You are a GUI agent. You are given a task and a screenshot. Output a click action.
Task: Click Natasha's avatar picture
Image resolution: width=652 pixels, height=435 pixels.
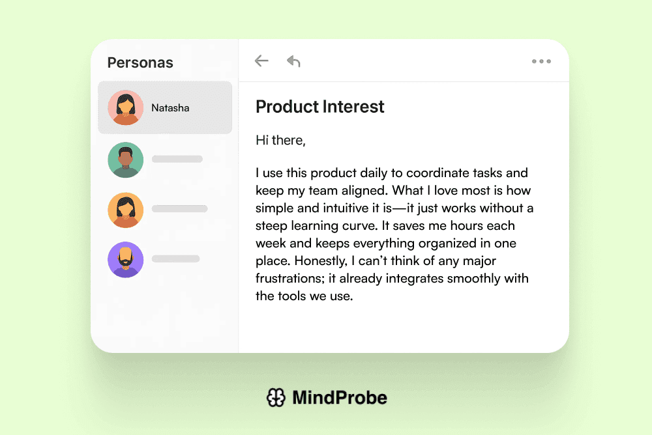(x=125, y=107)
